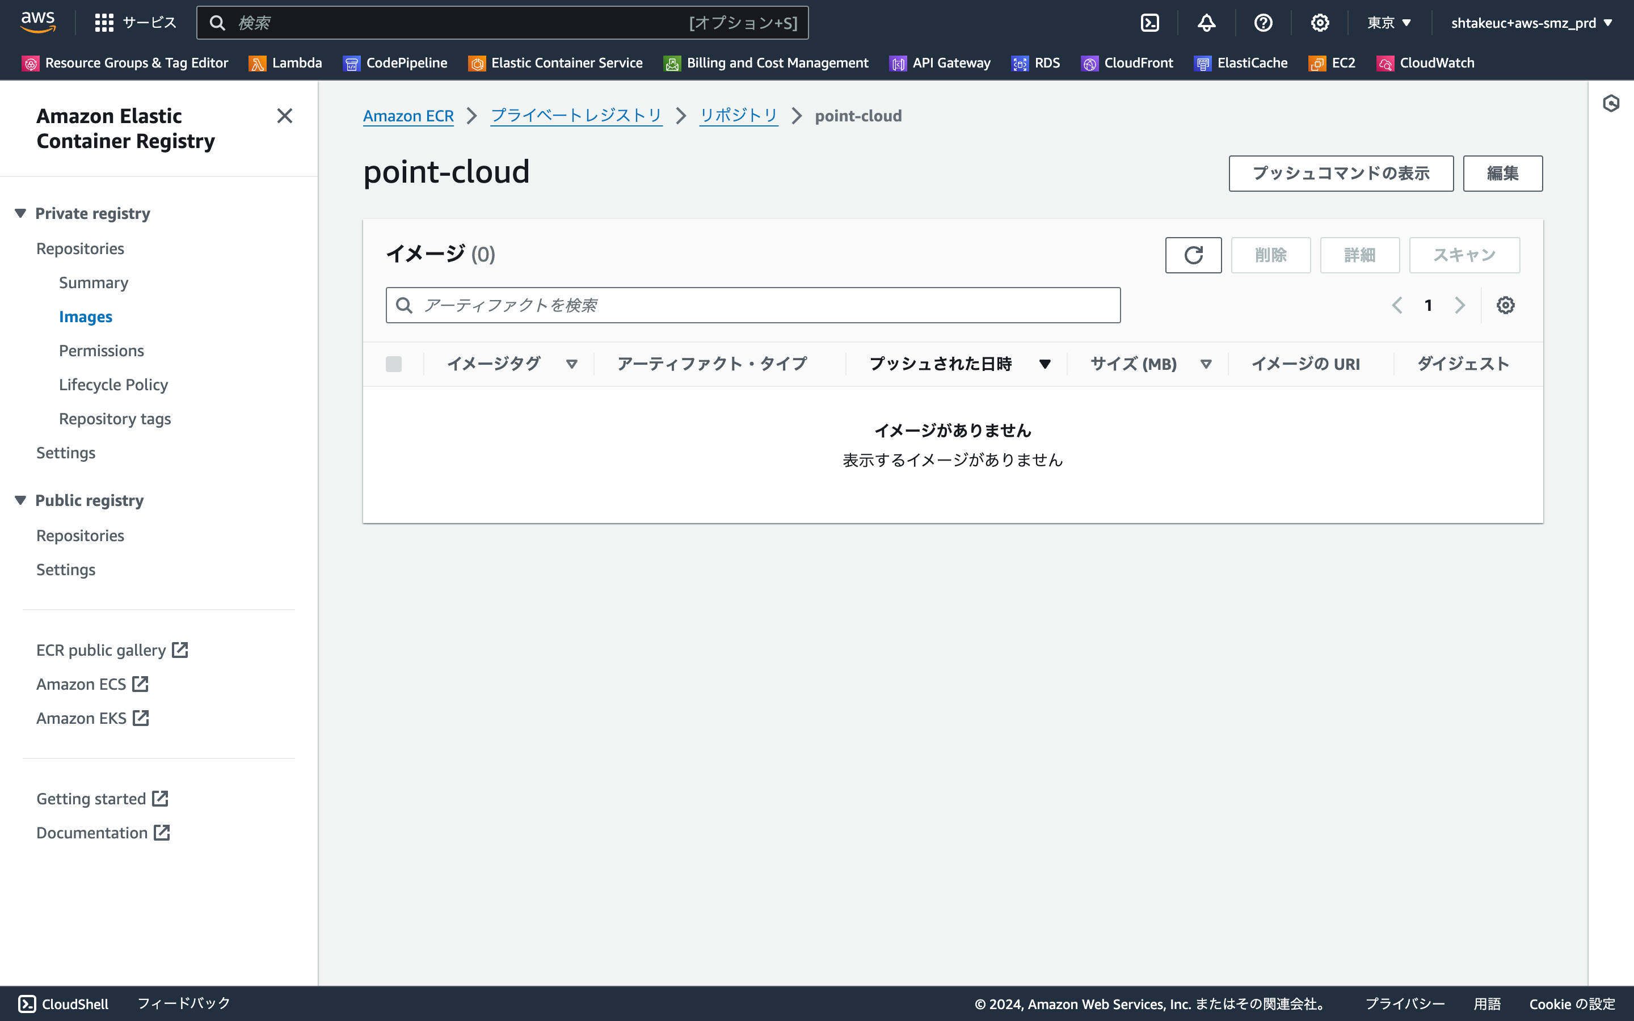Click the スキャン button

[x=1464, y=255]
